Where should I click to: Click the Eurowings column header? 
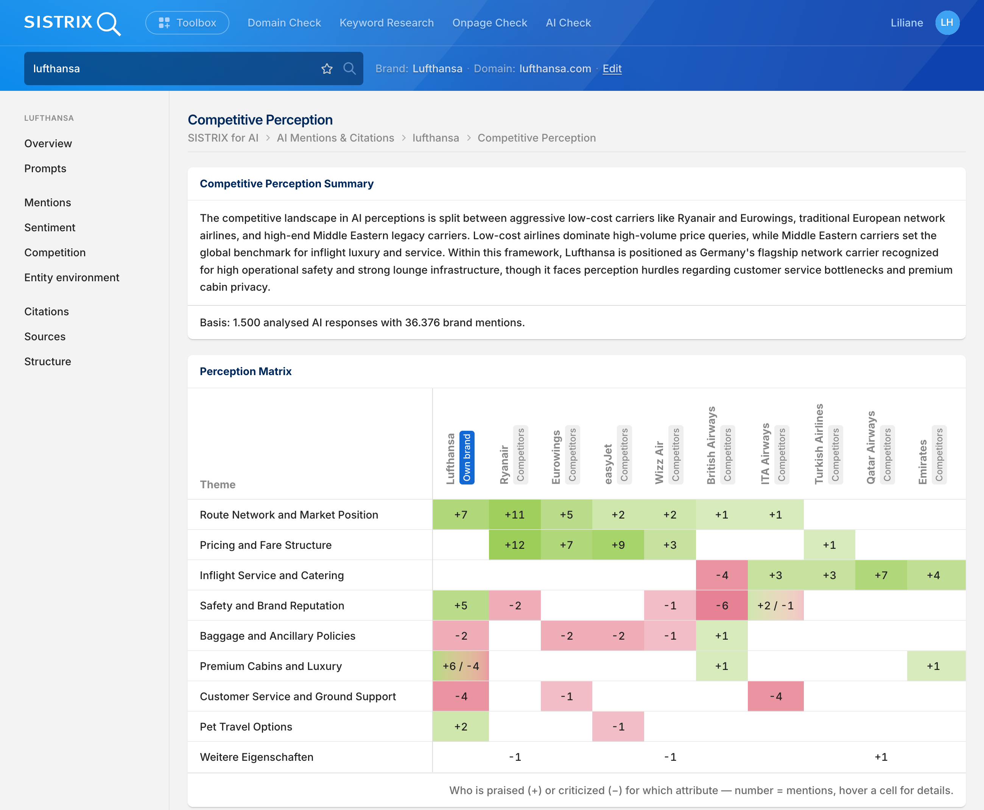click(565, 455)
